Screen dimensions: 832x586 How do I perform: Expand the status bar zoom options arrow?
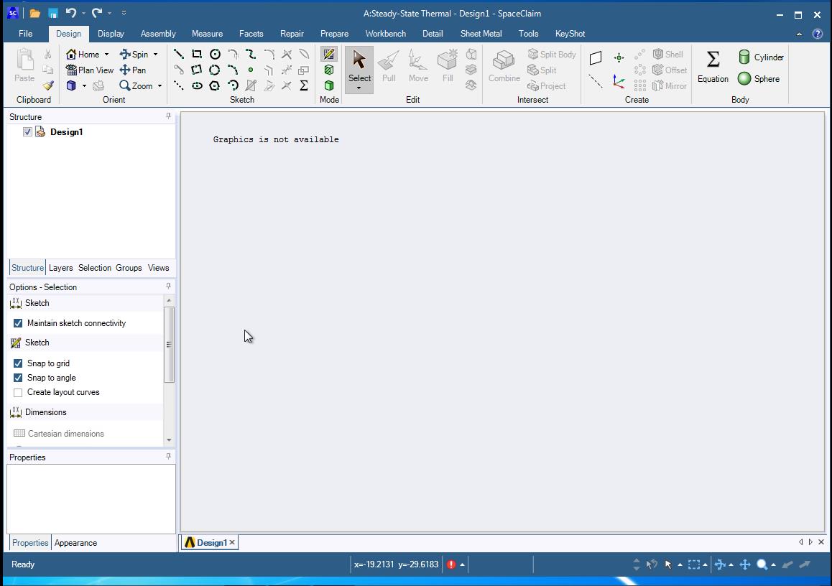pyautogui.click(x=774, y=564)
